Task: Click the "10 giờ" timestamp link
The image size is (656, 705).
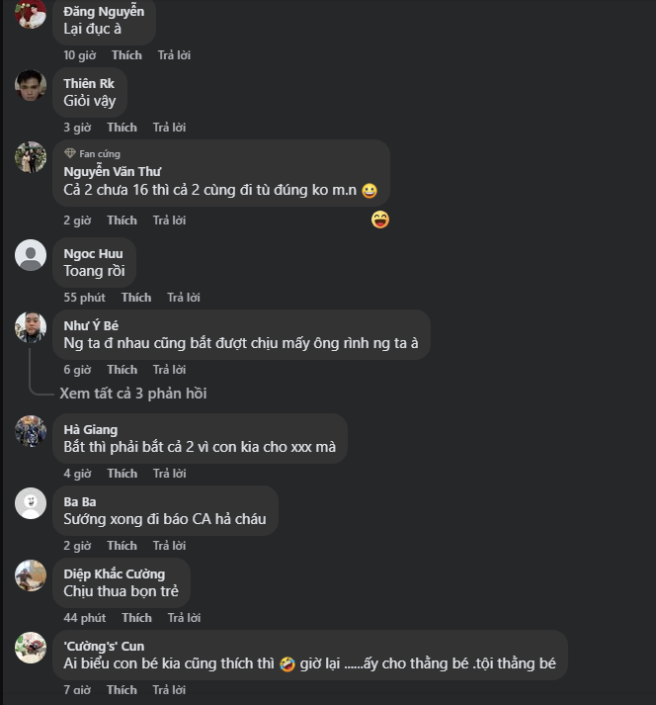Action: coord(78,55)
